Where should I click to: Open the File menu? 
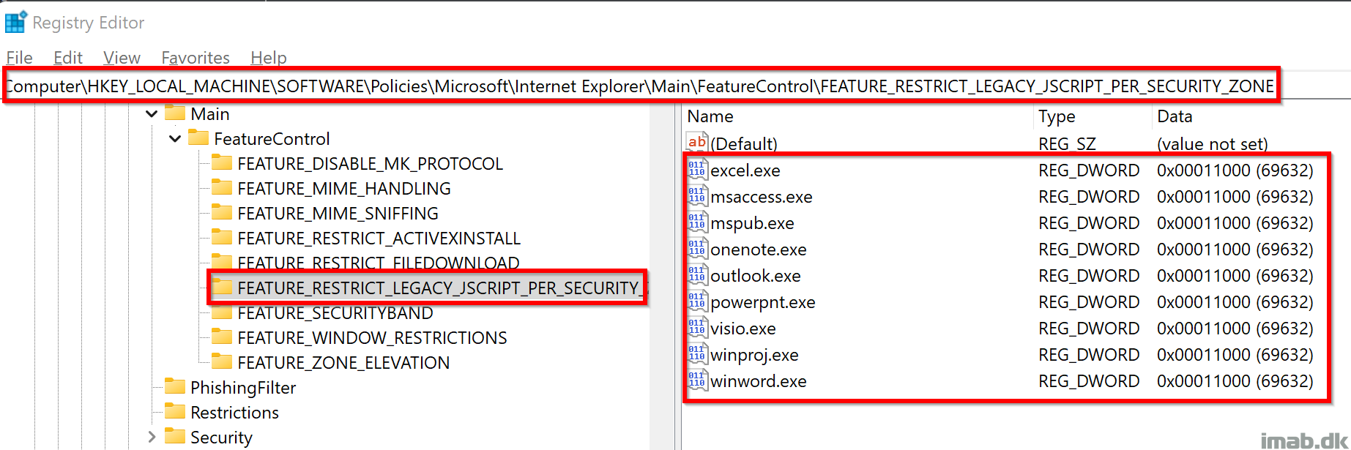point(20,58)
